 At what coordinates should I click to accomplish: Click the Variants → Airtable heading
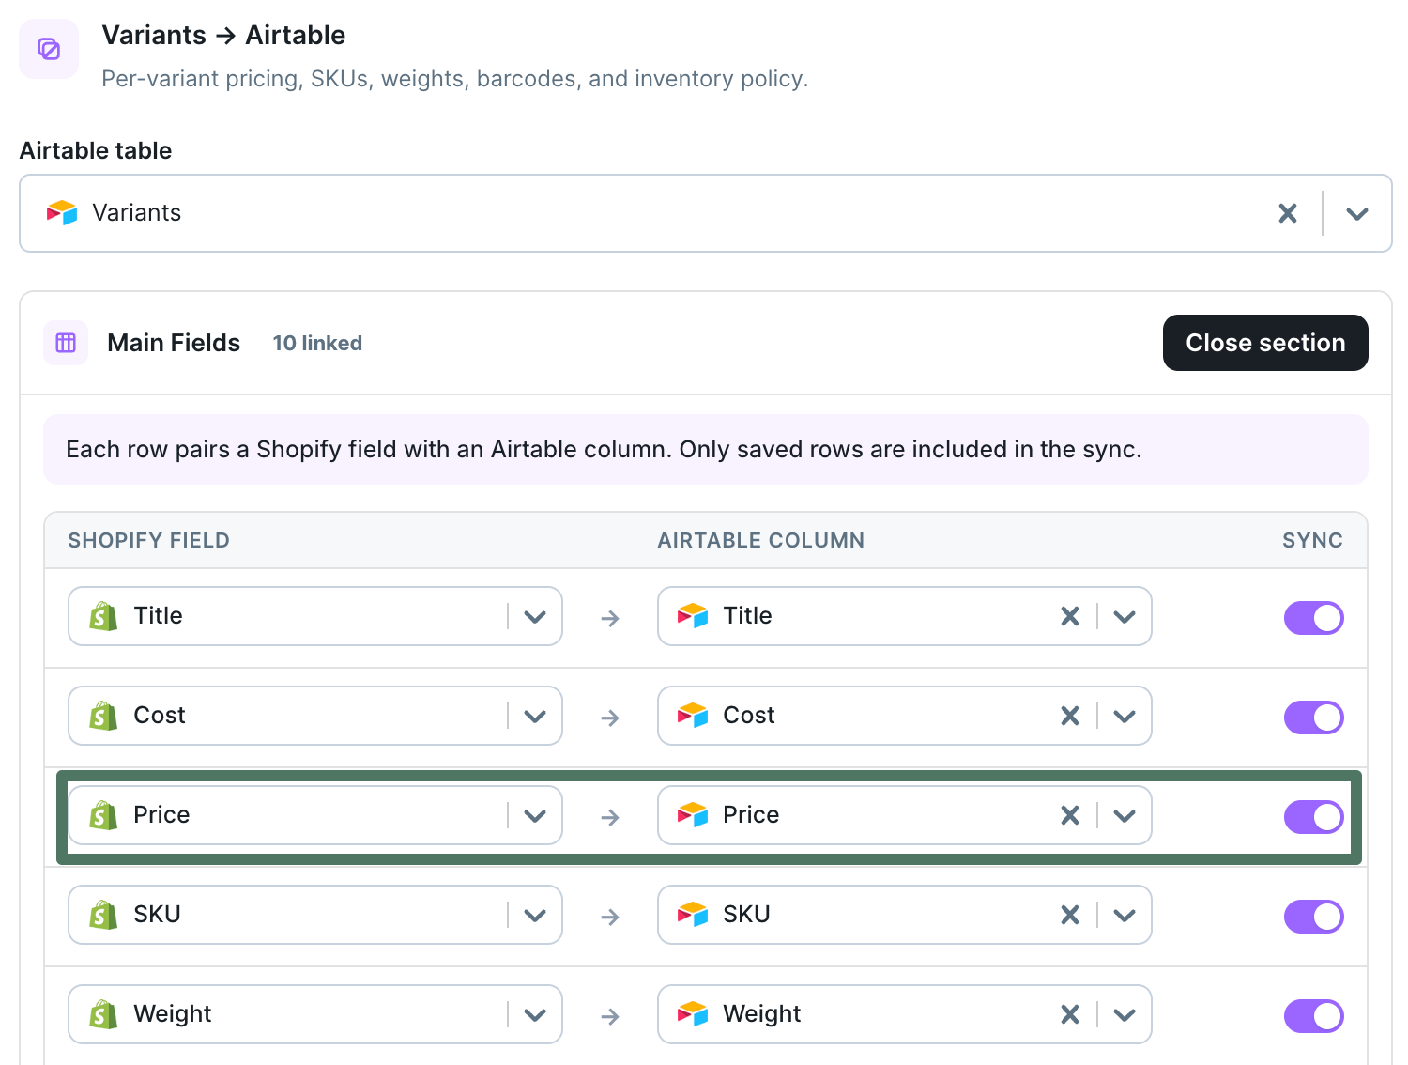pyautogui.click(x=223, y=36)
